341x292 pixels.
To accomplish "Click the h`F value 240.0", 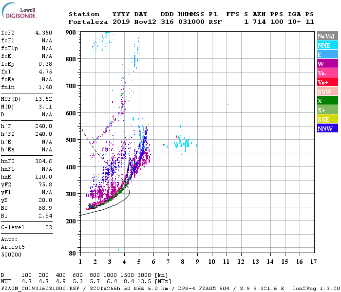I will coord(44,126).
